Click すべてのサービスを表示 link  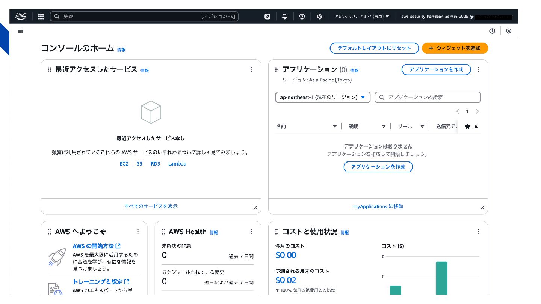(x=151, y=206)
